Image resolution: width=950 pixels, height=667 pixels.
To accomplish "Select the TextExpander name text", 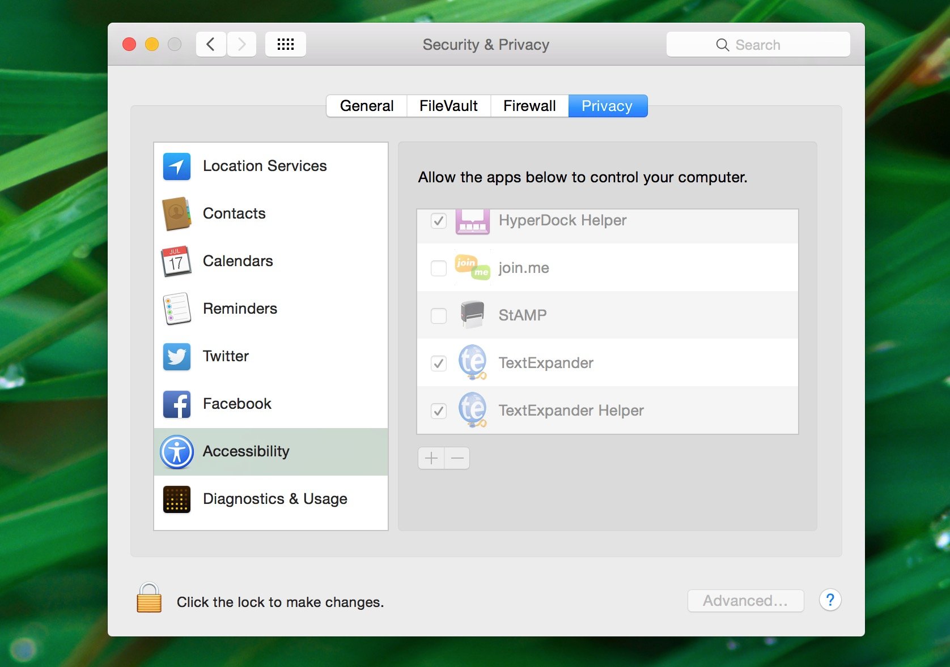I will point(546,363).
